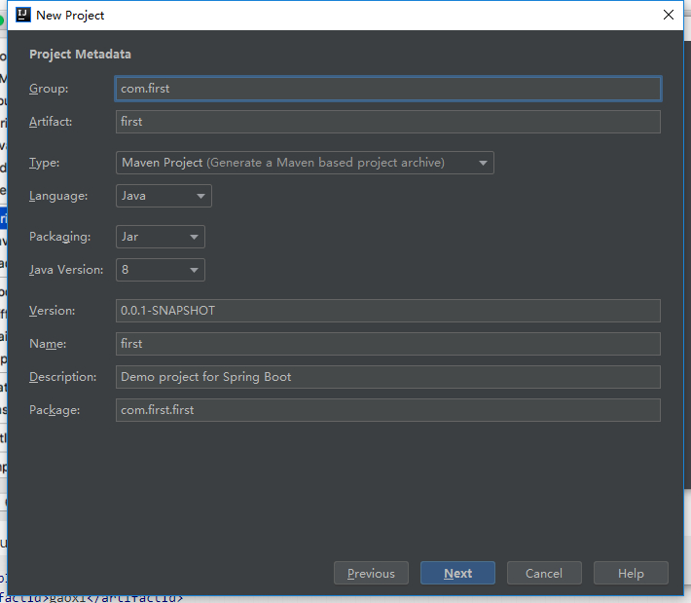Edit the Artifact text field

387,122
